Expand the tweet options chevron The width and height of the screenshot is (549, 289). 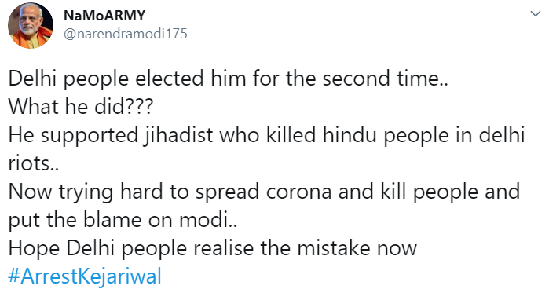click(x=536, y=14)
